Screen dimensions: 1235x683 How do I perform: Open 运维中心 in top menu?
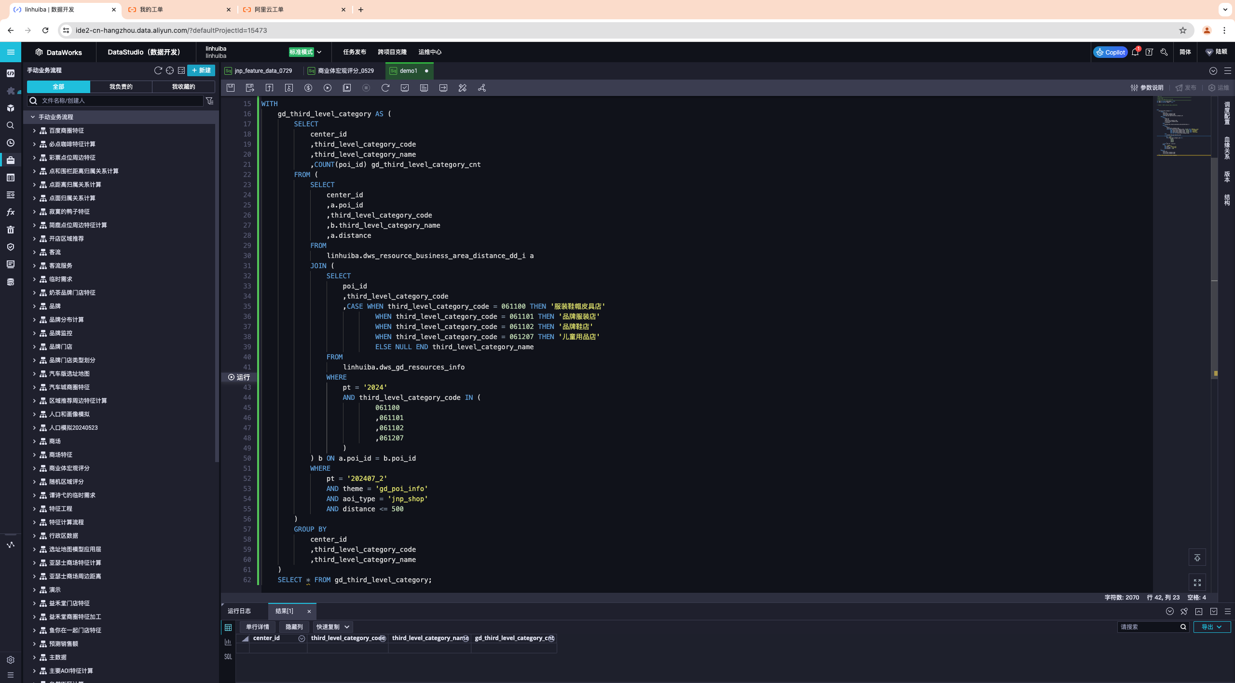point(430,52)
